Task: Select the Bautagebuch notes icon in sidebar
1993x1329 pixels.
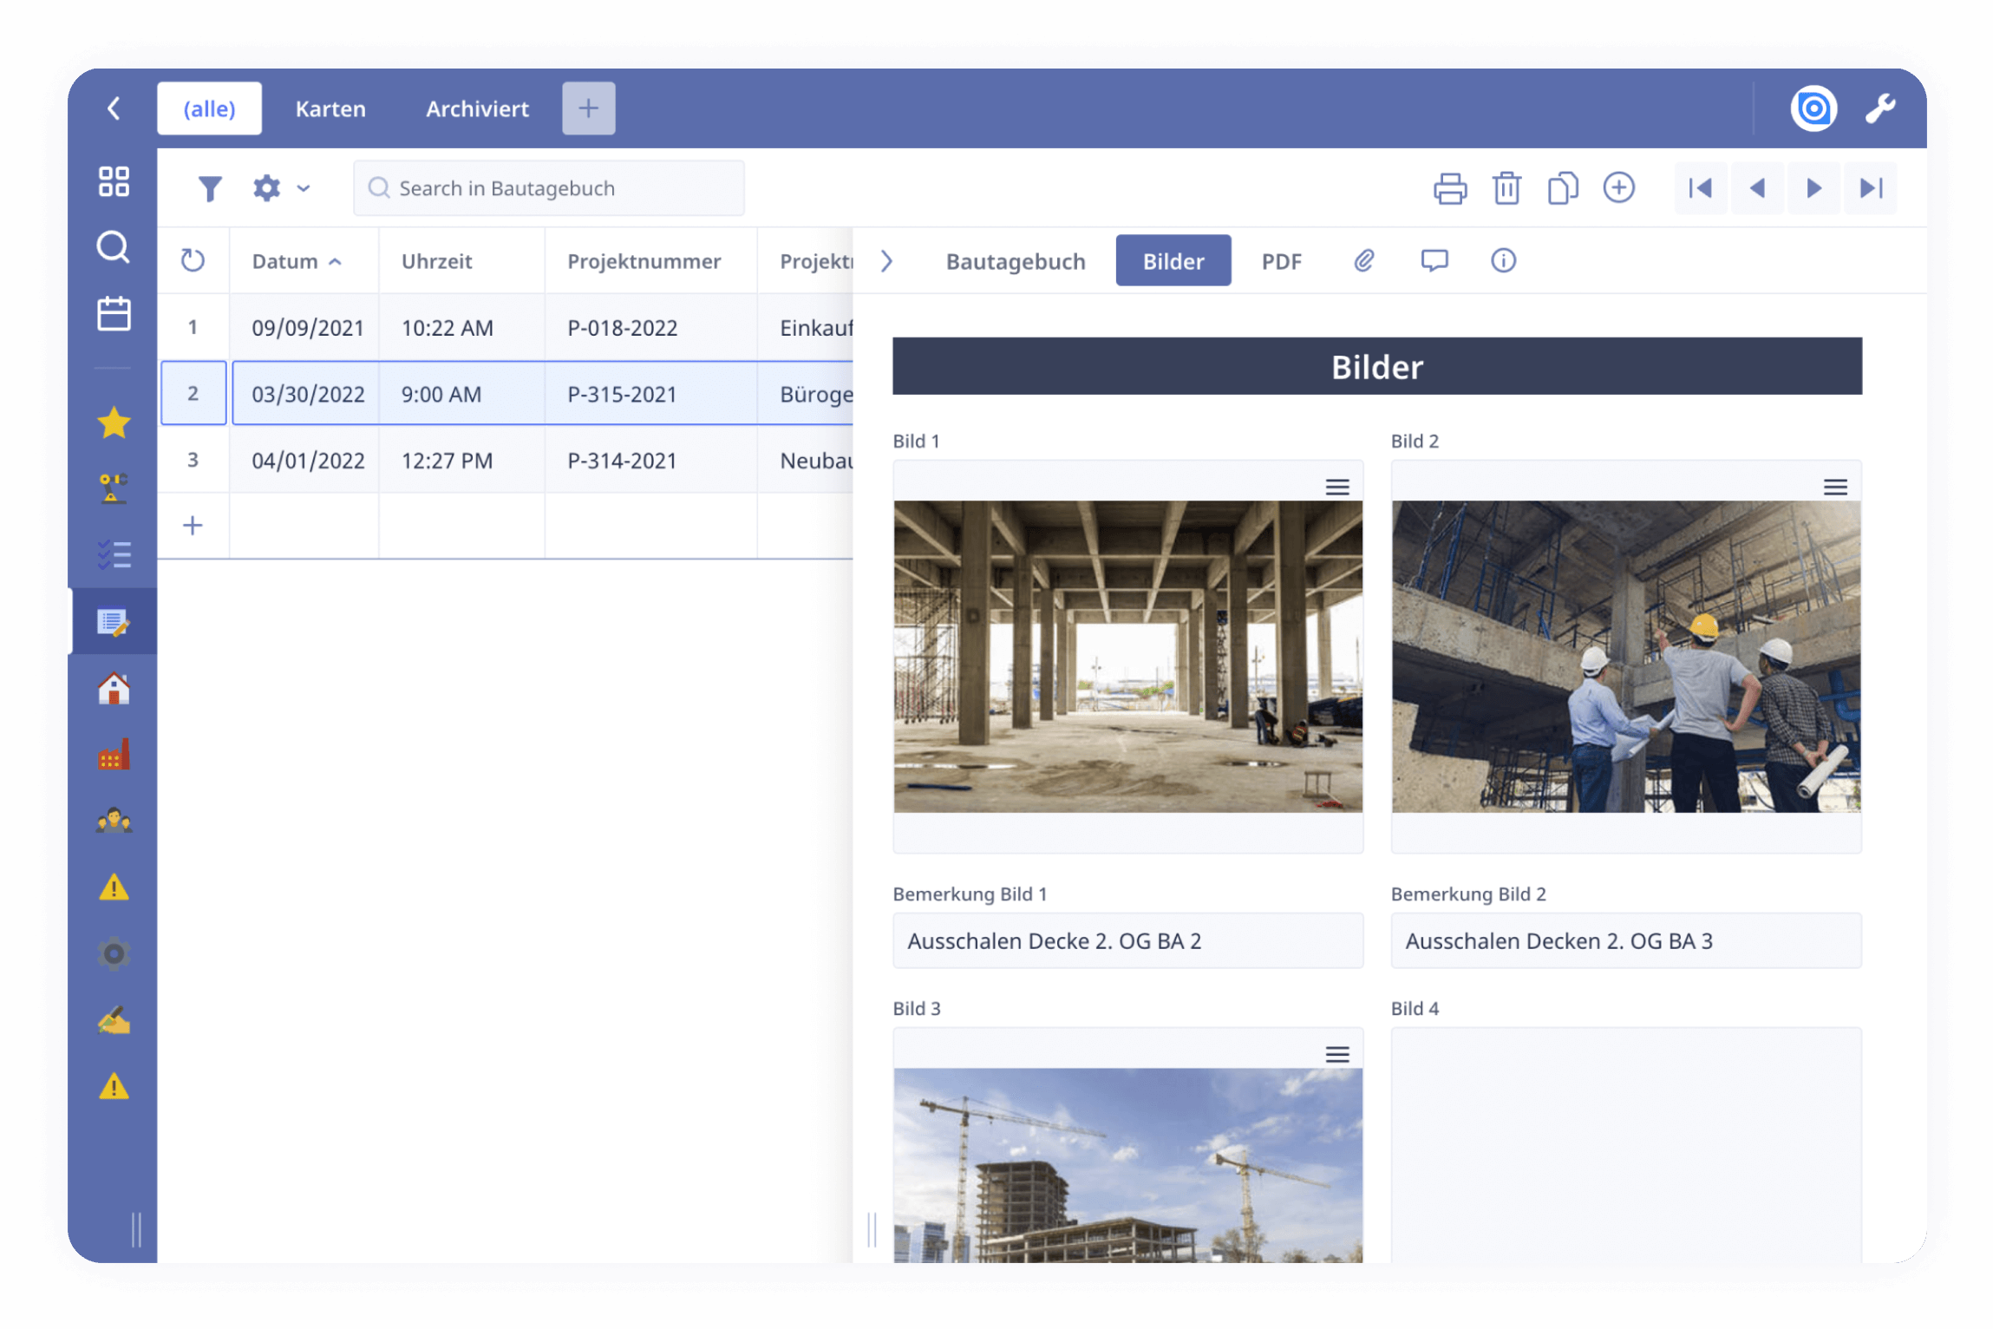Action: [114, 621]
